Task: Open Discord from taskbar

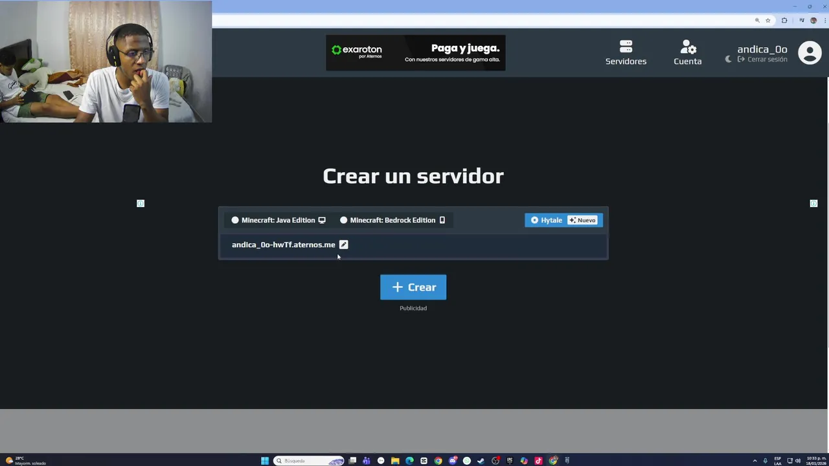Action: pyautogui.click(x=453, y=461)
